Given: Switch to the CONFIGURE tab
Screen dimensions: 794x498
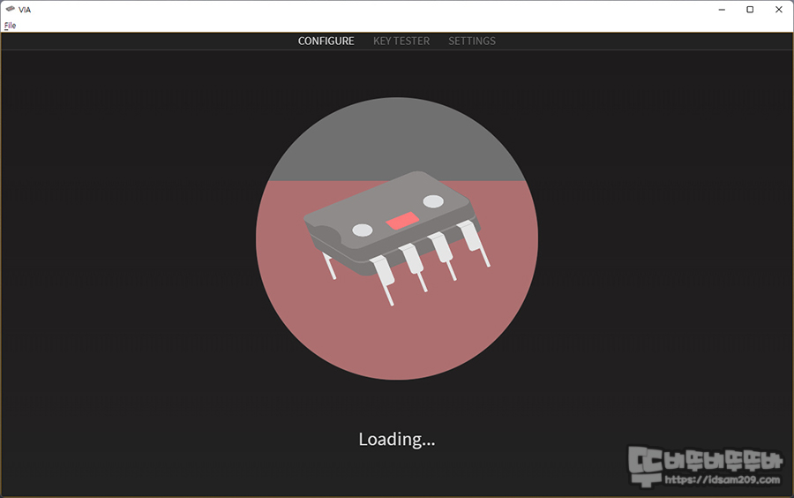Looking at the screenshot, I should (x=326, y=41).
